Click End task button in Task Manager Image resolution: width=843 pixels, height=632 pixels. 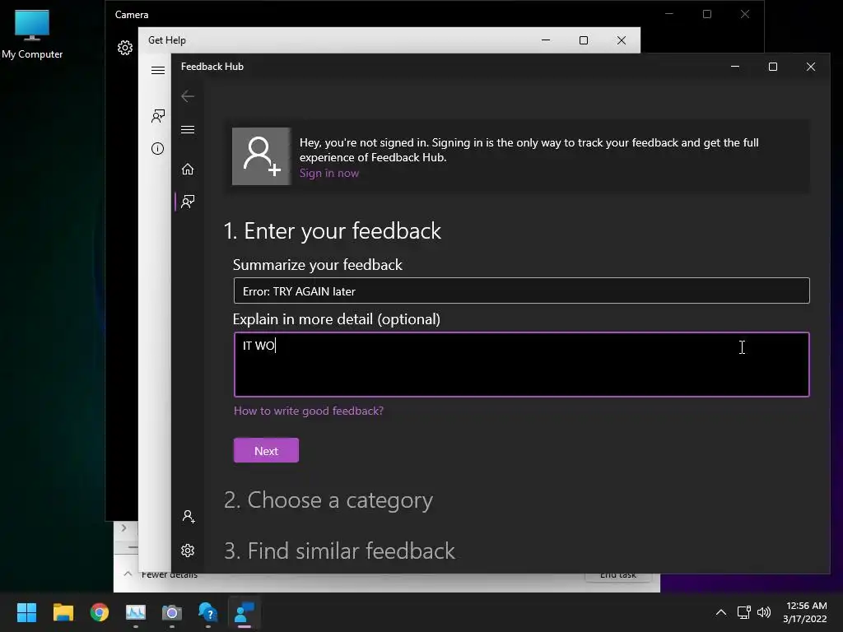pos(618,574)
